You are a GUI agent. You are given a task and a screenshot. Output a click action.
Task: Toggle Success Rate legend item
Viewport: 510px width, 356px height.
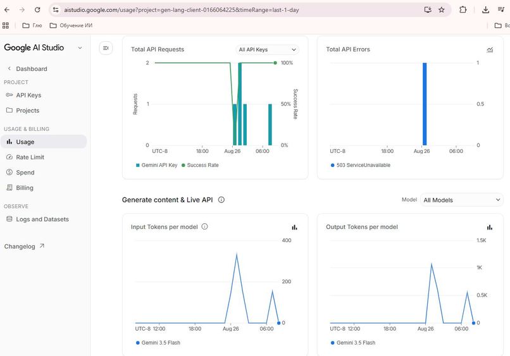tap(200, 165)
